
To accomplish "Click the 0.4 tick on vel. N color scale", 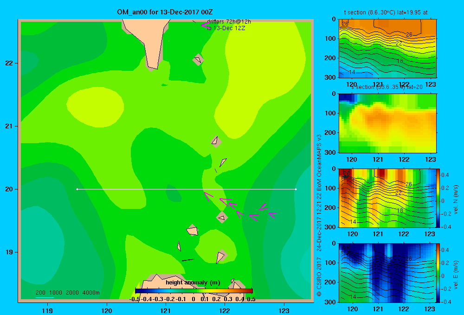I will [445, 175].
